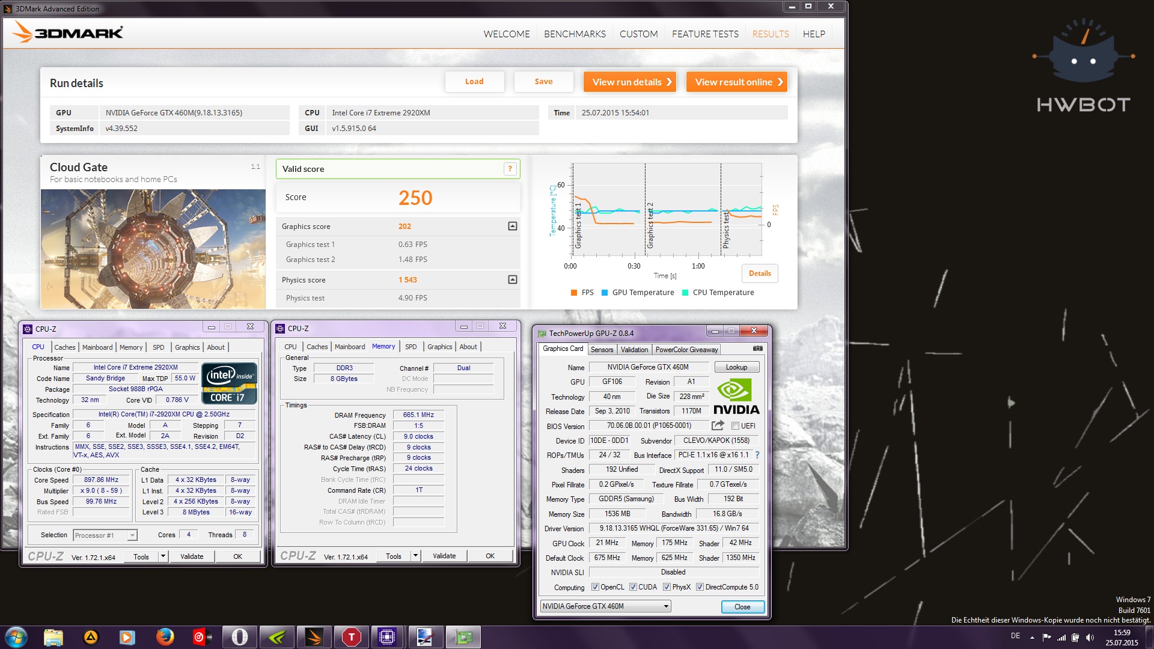Click the orange FPS legend swatch
Image resolution: width=1154 pixels, height=649 pixels.
[574, 293]
